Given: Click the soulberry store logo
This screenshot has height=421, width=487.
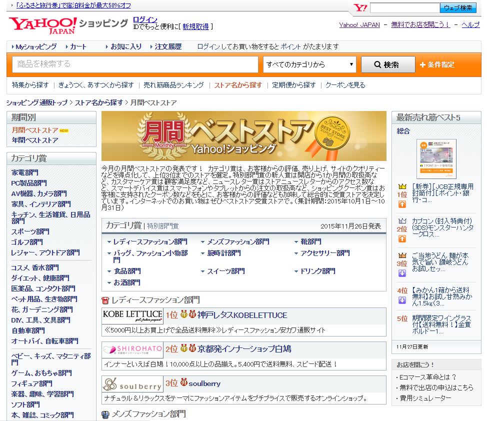Looking at the screenshot, I should click(132, 384).
